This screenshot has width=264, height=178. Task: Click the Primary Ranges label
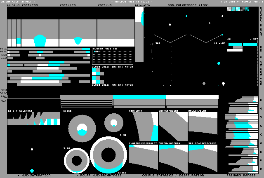pos(242,176)
